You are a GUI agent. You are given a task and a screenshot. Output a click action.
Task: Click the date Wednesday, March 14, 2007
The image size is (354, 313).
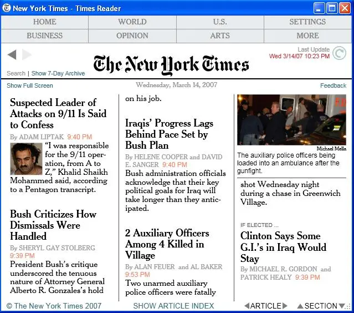tap(176, 85)
